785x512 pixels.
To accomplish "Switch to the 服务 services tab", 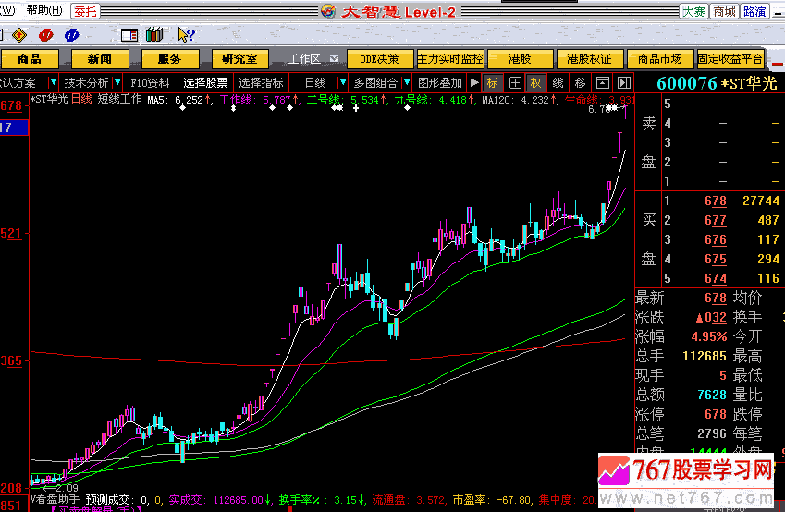I will pyautogui.click(x=170, y=59).
